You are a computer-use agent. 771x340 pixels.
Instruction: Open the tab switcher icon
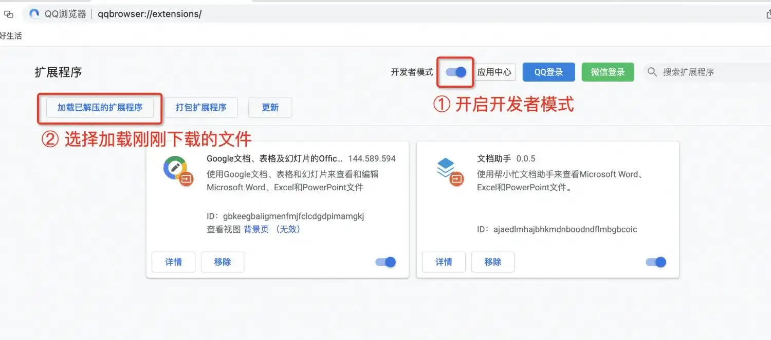coord(9,14)
